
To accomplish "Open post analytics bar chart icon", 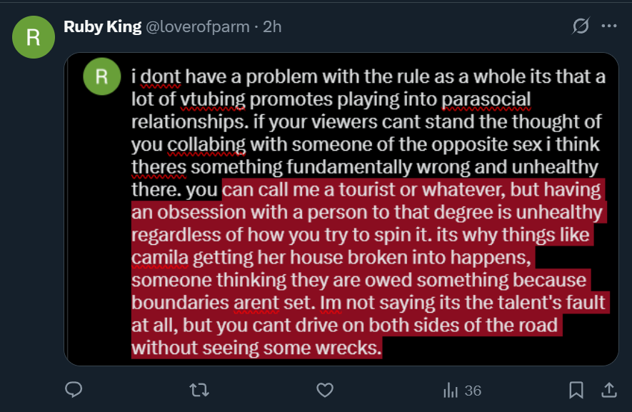I will (451, 390).
